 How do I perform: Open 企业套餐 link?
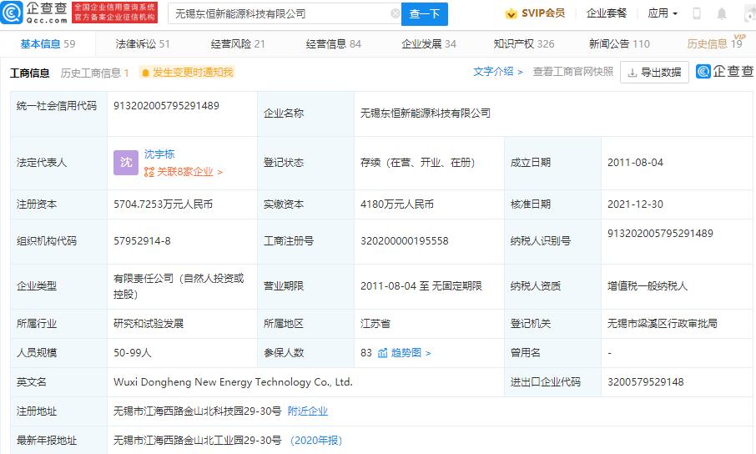point(607,13)
